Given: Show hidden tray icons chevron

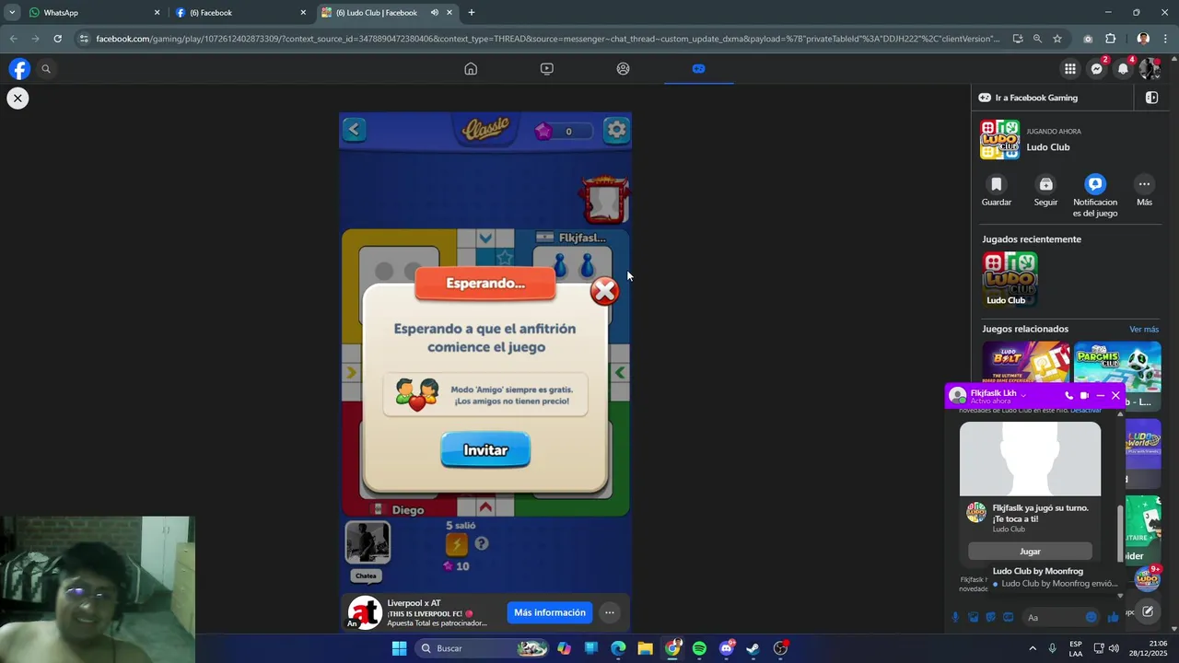Looking at the screenshot, I should tap(1033, 648).
